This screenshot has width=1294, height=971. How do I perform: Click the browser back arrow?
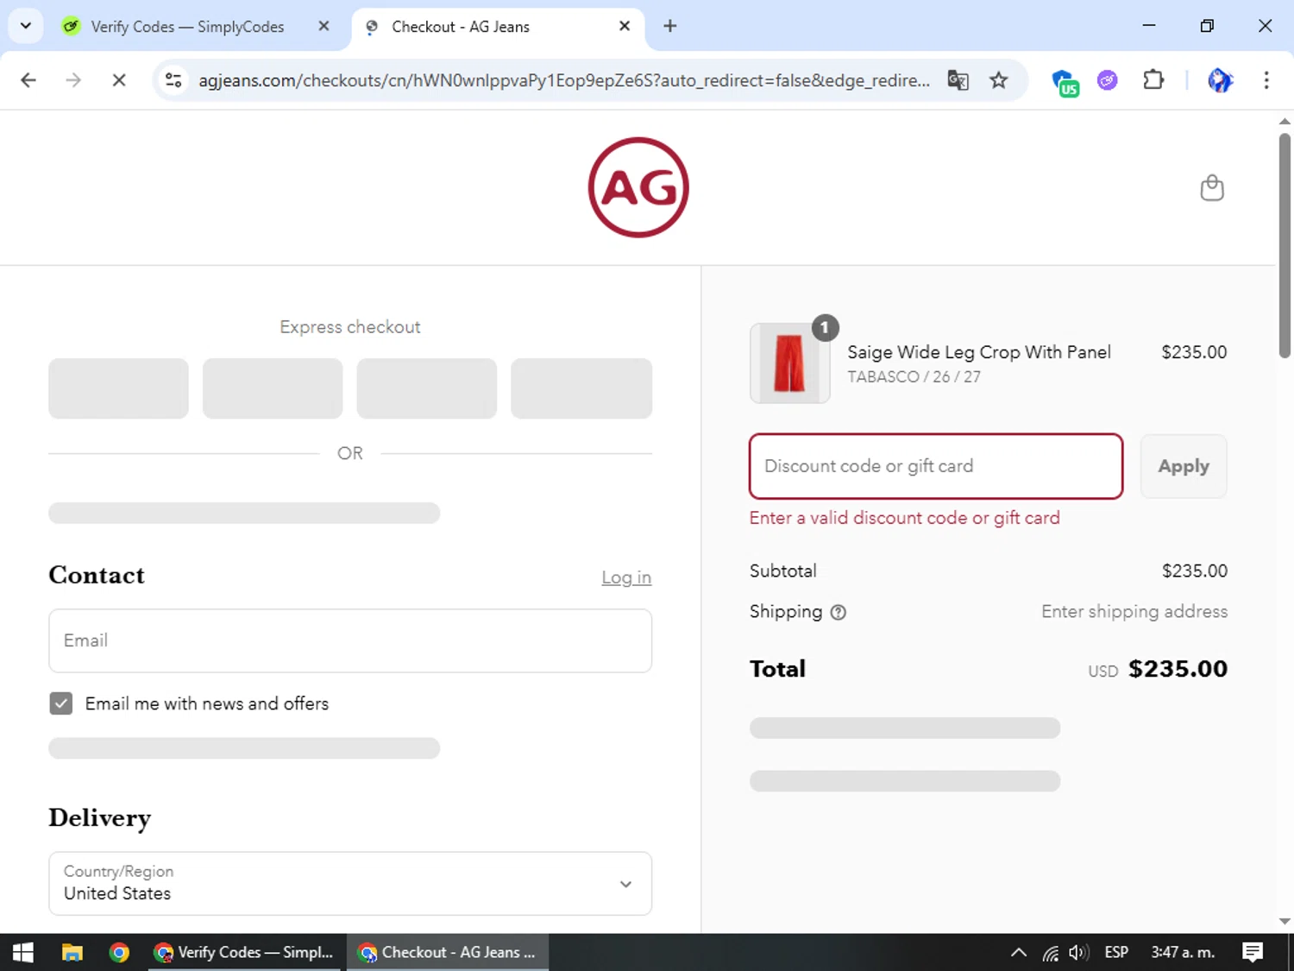click(x=28, y=80)
